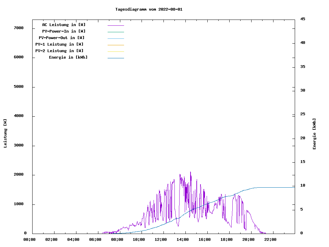The width and height of the screenshot is (329, 247).
Task: Pick the PV-1 Leistung in [W] legend label
Action: 59,44
